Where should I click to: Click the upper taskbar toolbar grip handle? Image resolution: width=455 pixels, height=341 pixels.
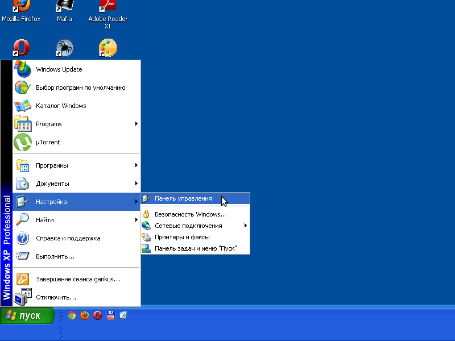(61, 315)
